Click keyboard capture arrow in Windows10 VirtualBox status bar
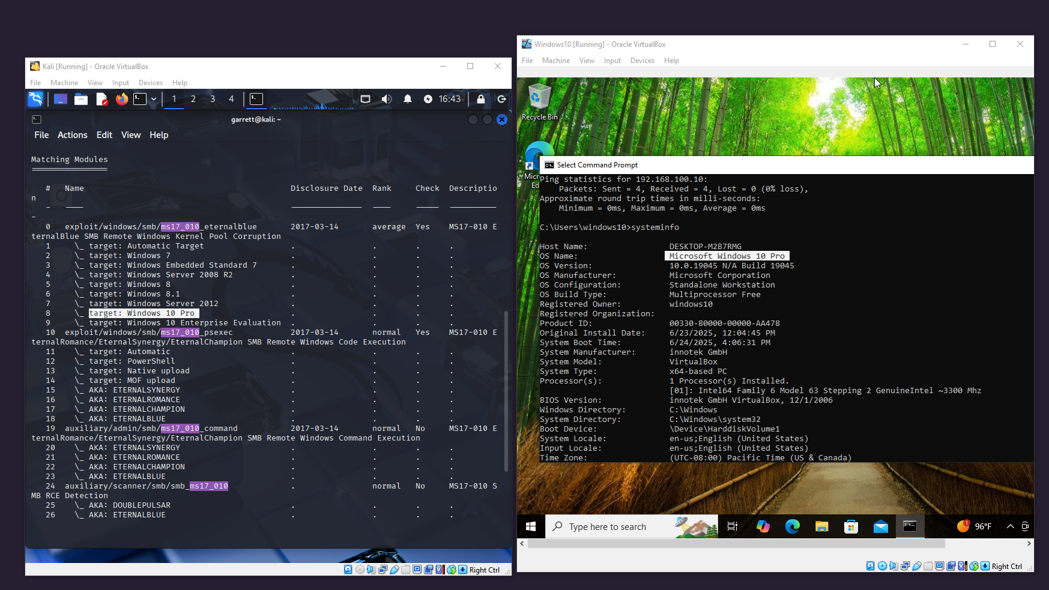The width and height of the screenshot is (1049, 590). point(985,566)
